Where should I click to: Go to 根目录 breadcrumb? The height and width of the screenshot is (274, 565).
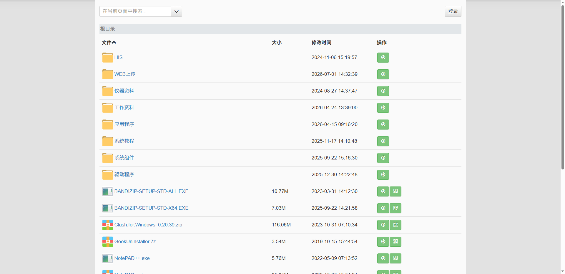click(108, 29)
